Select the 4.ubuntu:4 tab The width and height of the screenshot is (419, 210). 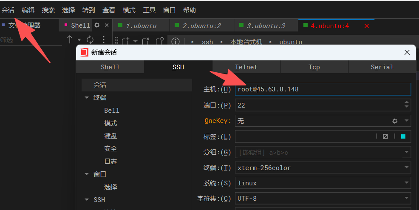(329, 26)
